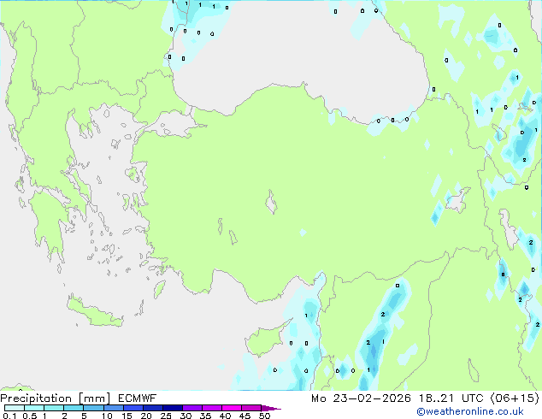Viewport: 542px width, 419px height.
Task: Select the 45–50 mm legend color swatch
Action: (x=251, y=408)
